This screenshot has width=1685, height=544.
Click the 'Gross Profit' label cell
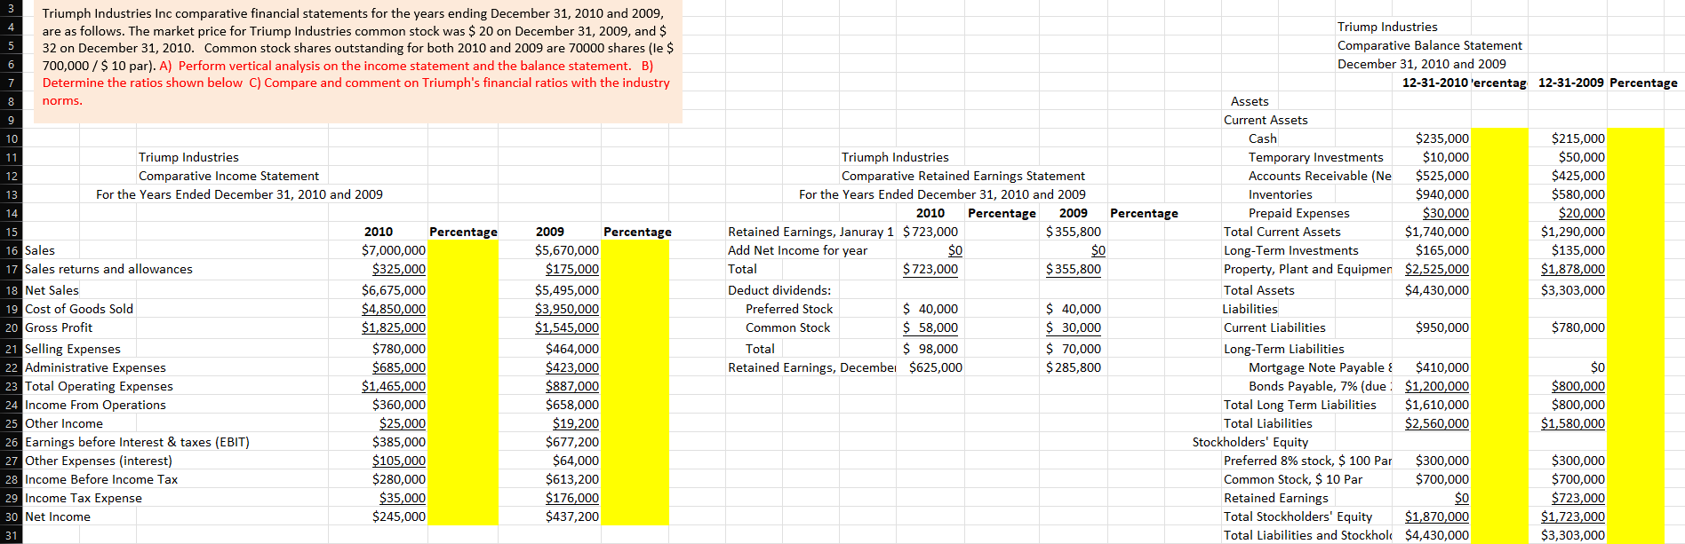click(x=59, y=327)
